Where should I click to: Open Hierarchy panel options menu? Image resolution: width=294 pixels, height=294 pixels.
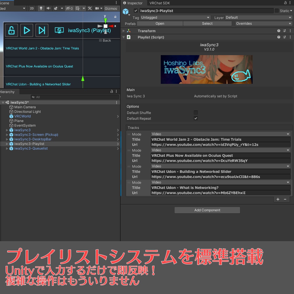point(116,91)
